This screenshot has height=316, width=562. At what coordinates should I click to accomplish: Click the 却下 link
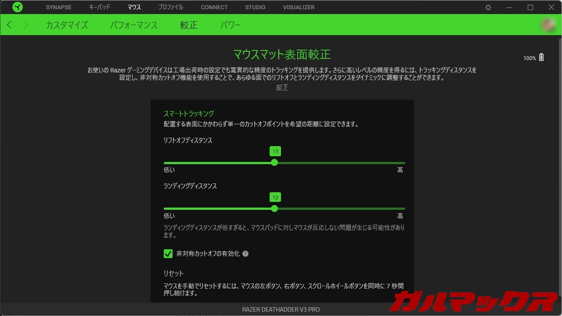click(282, 87)
